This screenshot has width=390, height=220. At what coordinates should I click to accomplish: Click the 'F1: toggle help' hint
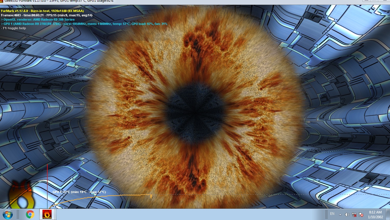tap(13, 28)
